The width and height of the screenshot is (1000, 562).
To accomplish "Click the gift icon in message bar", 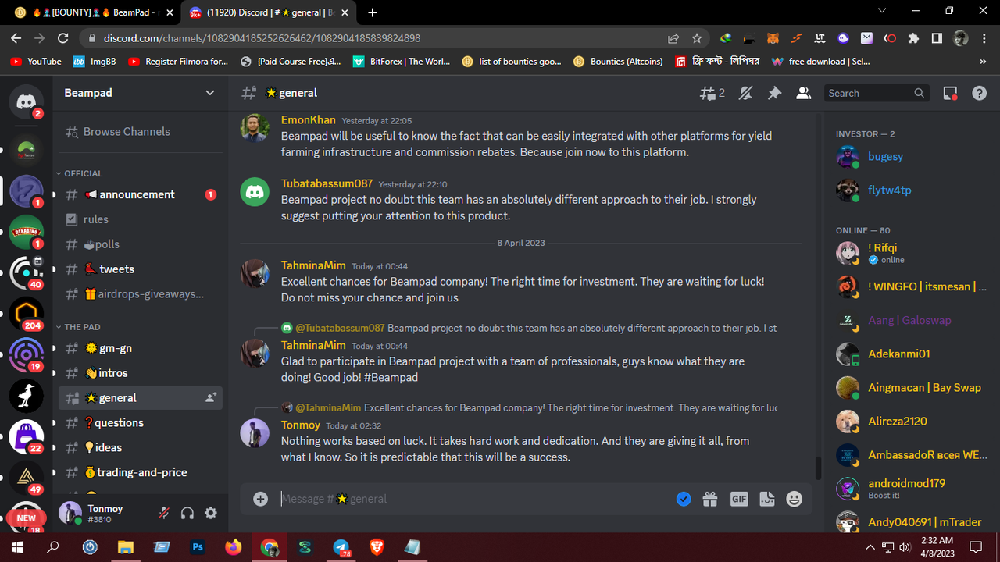I will click(710, 499).
